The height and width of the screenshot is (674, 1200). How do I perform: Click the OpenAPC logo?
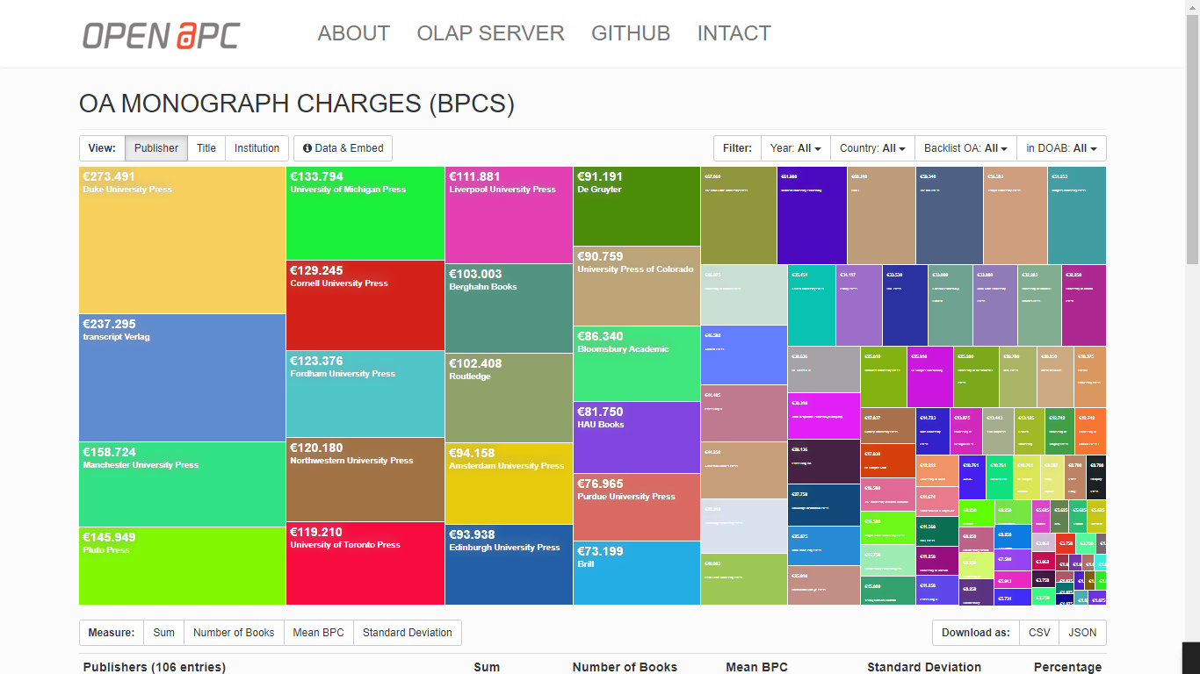(x=161, y=34)
